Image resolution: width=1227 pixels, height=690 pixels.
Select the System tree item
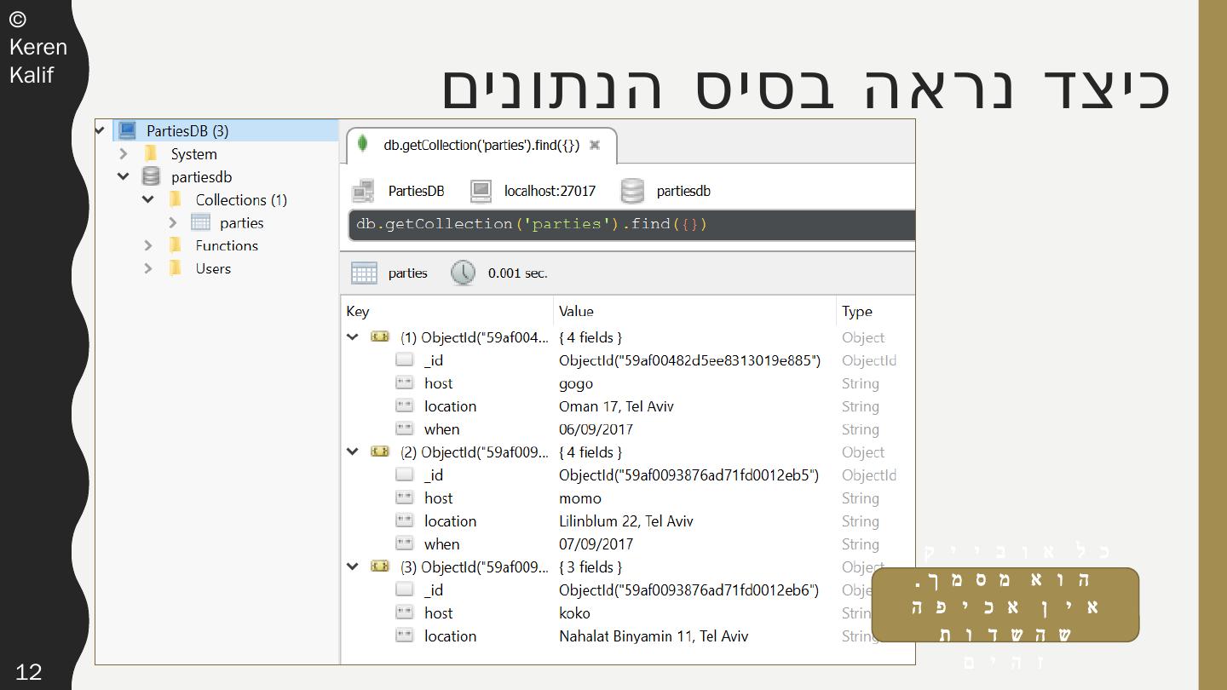tap(193, 153)
